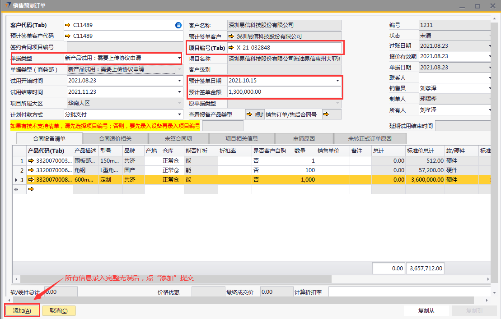
Task: Click link arrow in row 3 产品代码
Action: tap(31, 180)
